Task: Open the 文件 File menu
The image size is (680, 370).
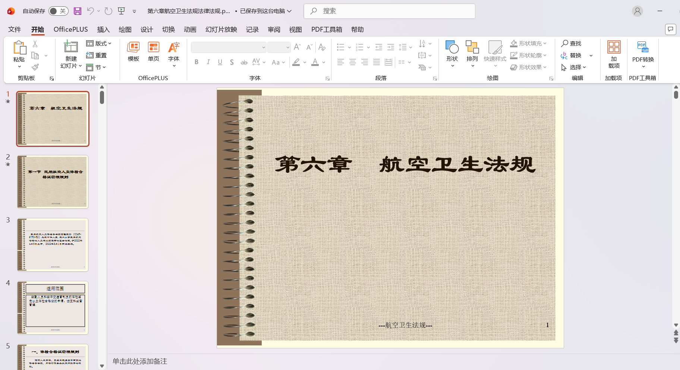Action: [x=15, y=29]
